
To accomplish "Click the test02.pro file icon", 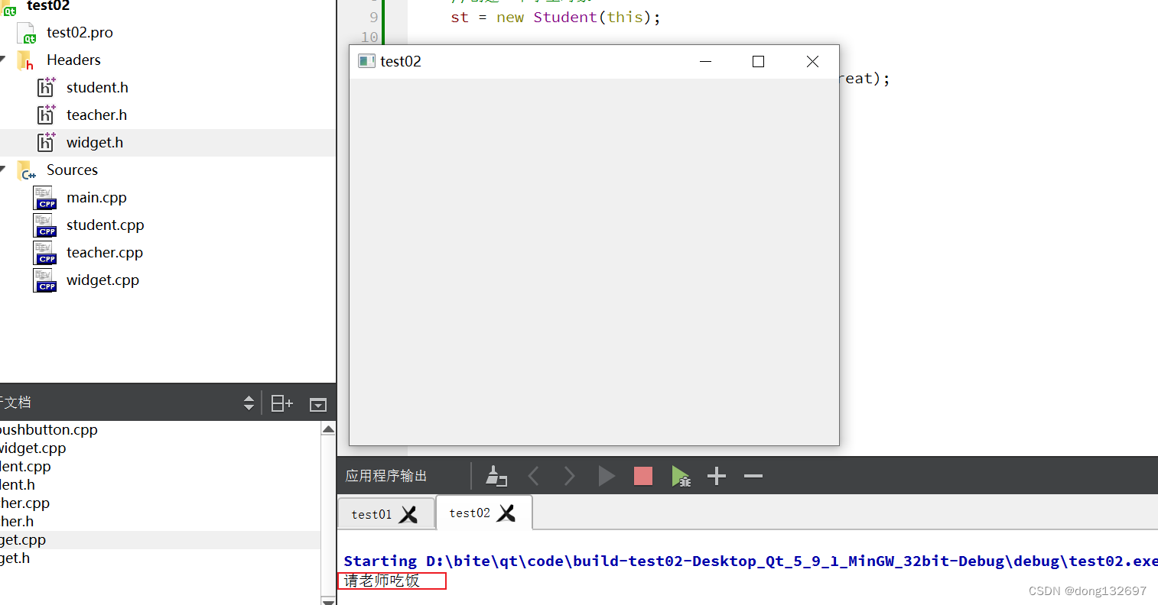I will [x=27, y=33].
